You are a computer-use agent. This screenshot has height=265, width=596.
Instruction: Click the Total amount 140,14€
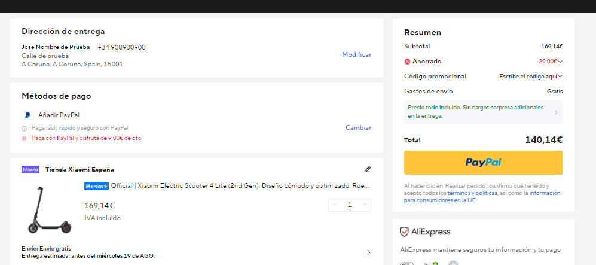click(544, 140)
